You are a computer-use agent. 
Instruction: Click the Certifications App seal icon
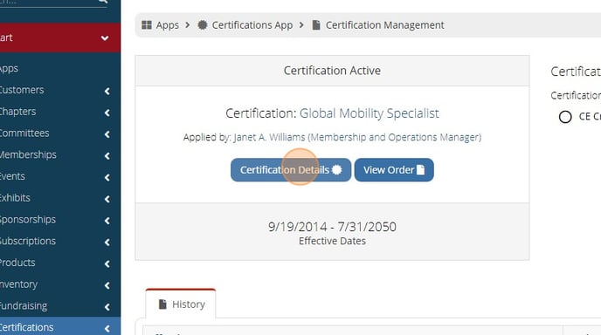click(203, 25)
